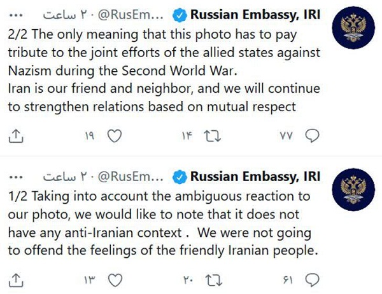Click the verified badge on bottom tweet
Viewport: 382px width, 294px height.
[180, 177]
